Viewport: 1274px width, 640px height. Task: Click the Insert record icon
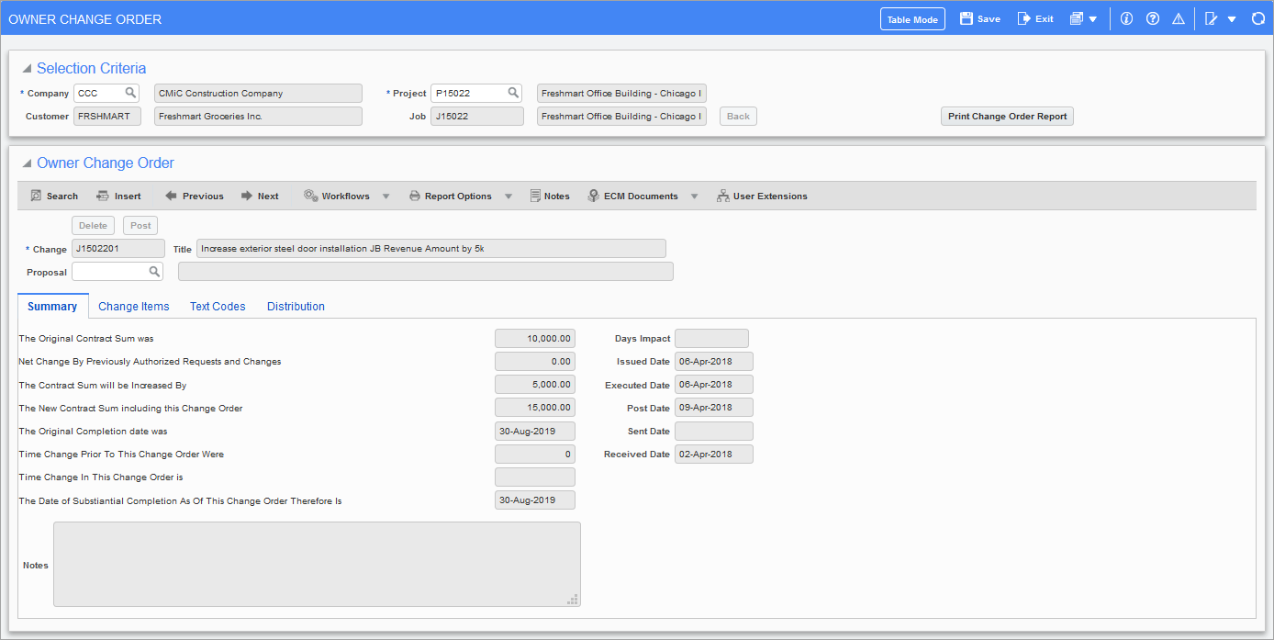117,196
